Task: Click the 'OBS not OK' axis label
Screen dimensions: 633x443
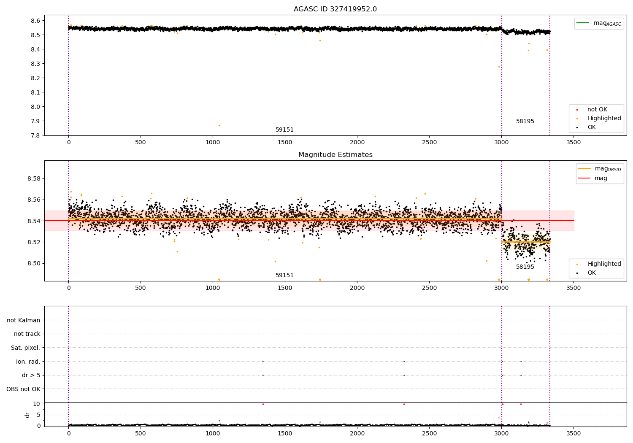Action: tap(24, 389)
